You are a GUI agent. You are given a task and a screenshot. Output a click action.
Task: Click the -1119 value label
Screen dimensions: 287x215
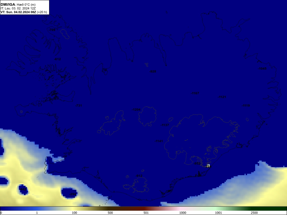246,105
